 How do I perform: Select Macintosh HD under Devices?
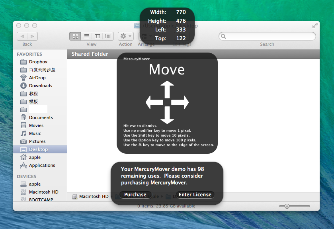coord(40,192)
